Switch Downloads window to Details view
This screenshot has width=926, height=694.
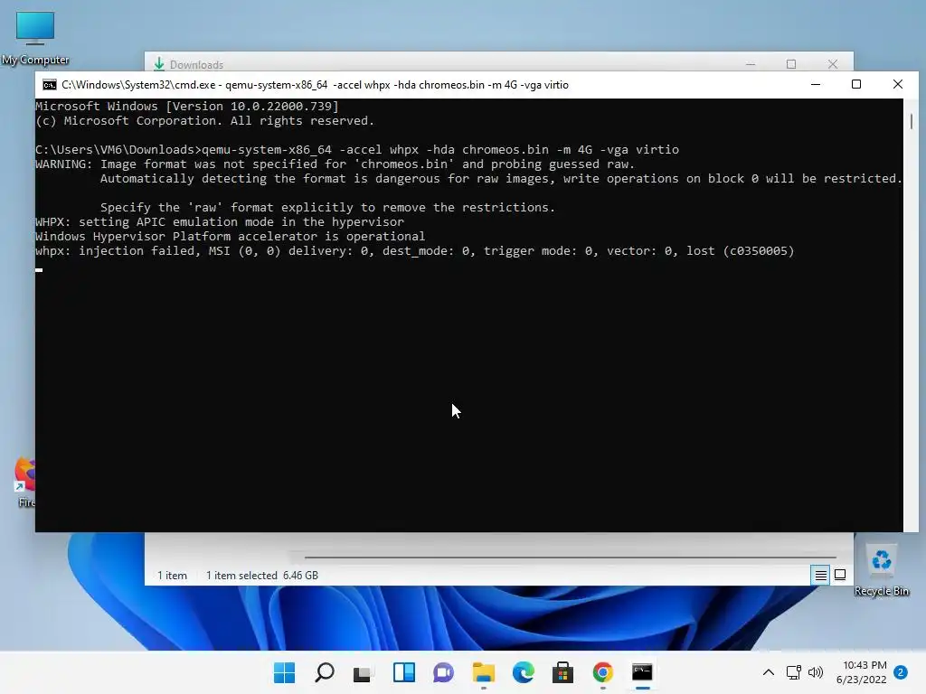pos(821,575)
